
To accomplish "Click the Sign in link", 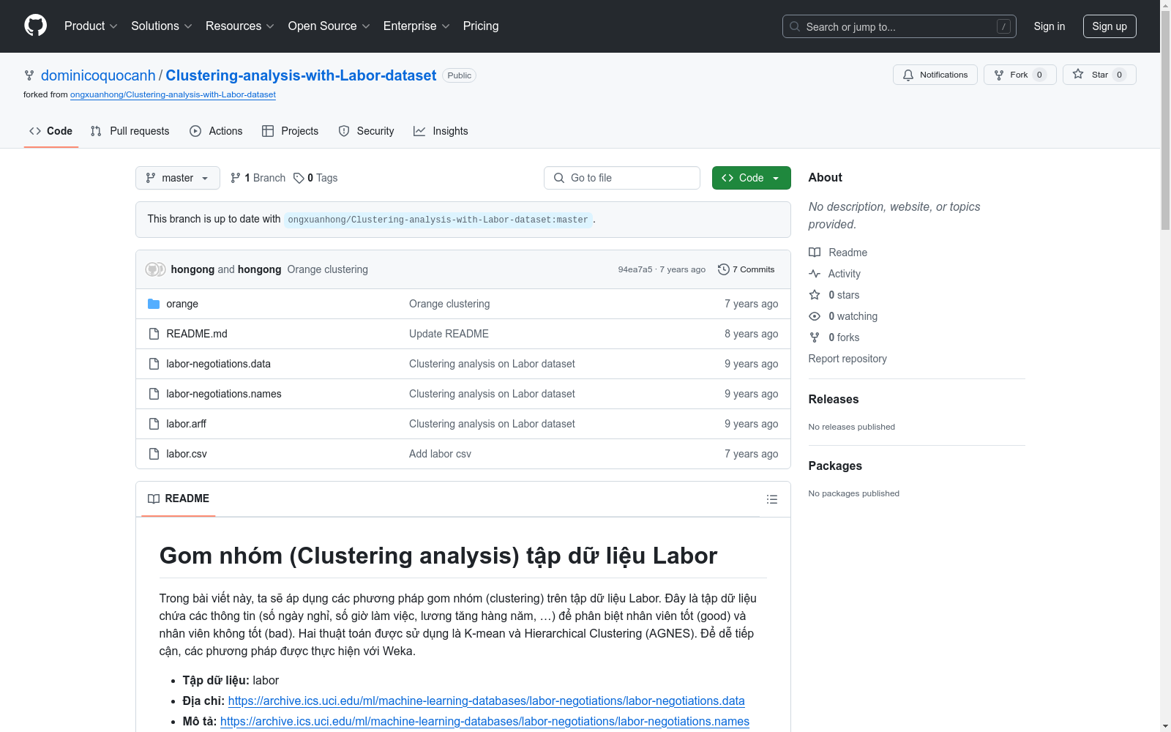I will pos(1050,26).
